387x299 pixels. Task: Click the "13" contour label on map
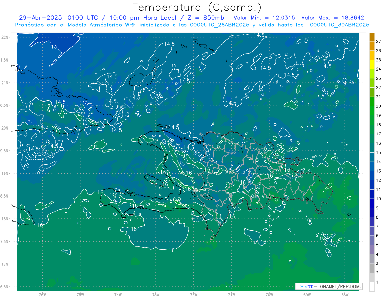click(54, 47)
